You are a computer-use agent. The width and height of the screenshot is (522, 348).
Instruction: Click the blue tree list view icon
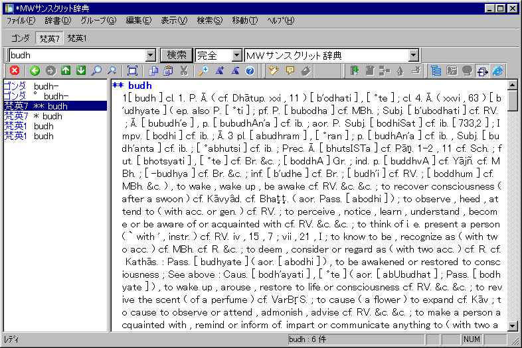(436, 70)
